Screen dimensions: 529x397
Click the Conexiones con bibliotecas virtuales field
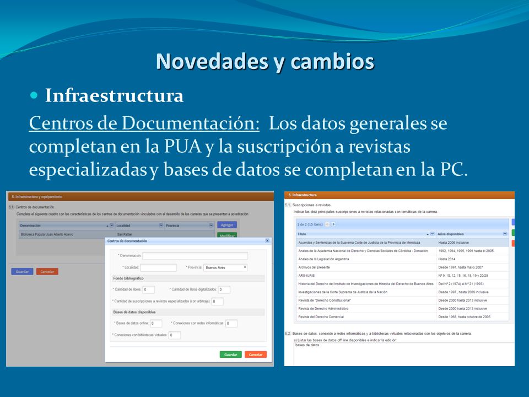coord(175,335)
